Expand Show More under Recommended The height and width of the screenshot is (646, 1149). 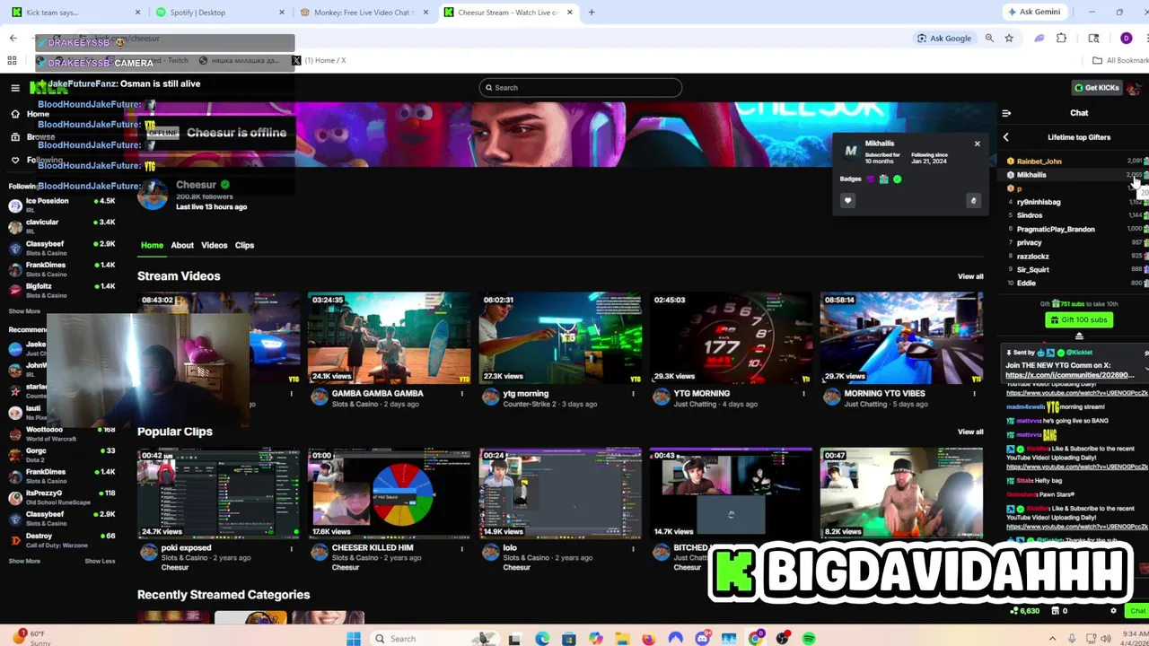(24, 561)
